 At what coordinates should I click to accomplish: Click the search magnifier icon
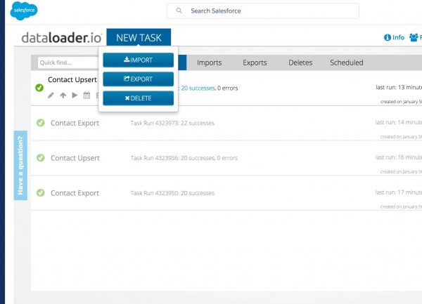click(x=179, y=11)
